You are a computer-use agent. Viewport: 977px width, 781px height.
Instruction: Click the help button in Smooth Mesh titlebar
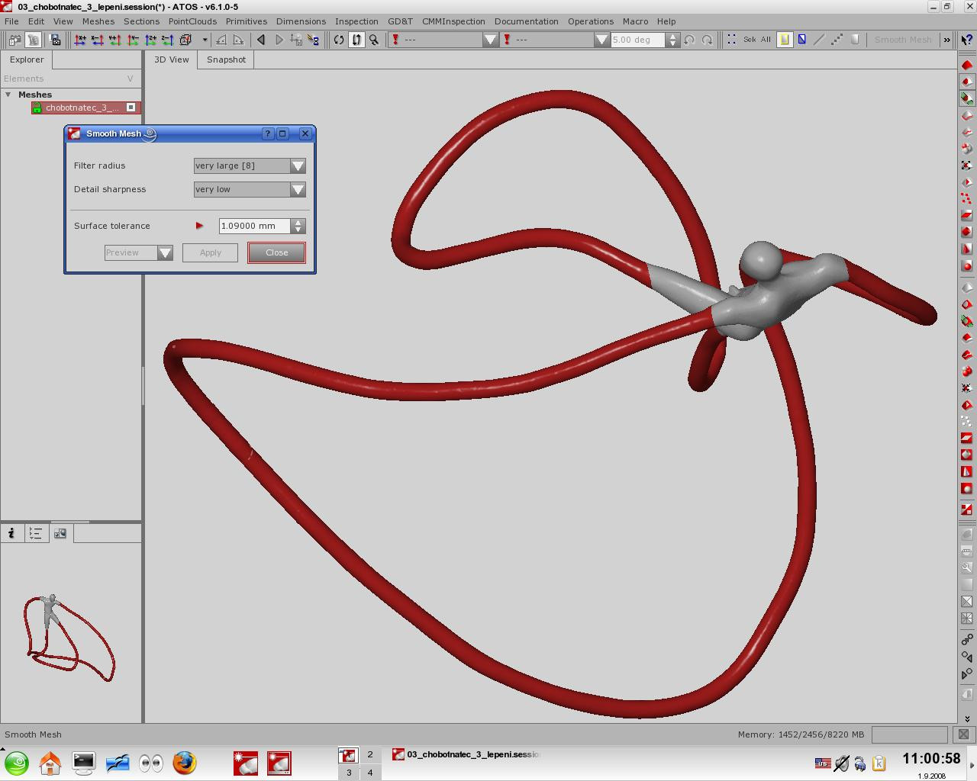(x=268, y=133)
